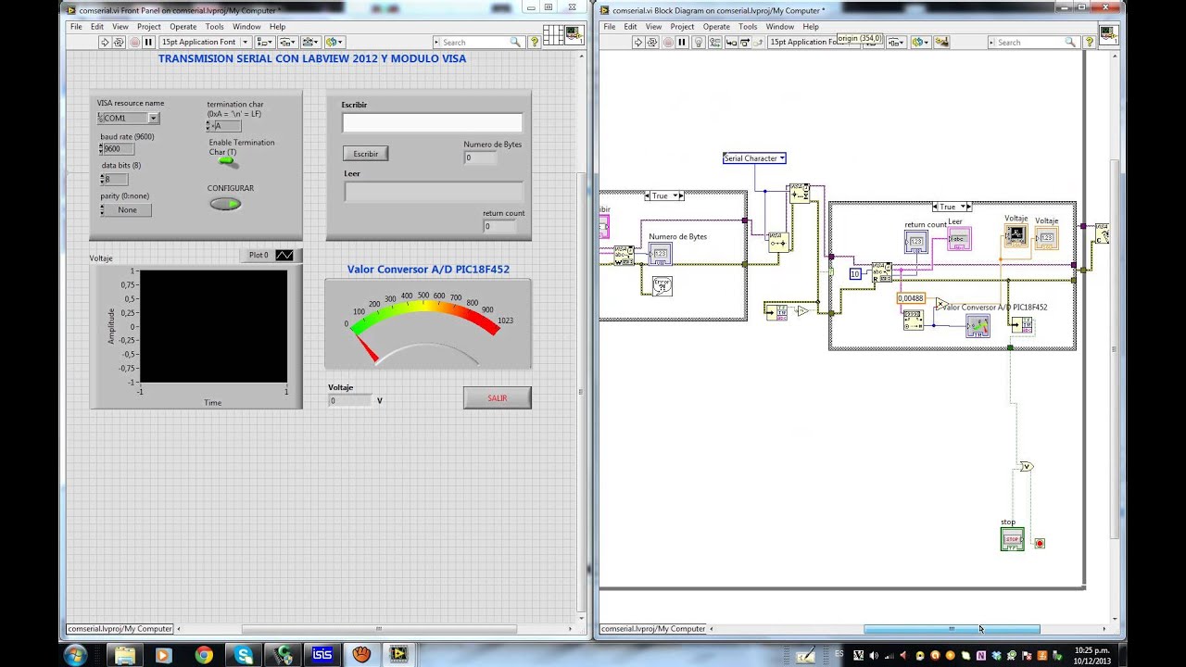Click the baud rate 9600 field
The width and height of the screenshot is (1186, 667).
tap(119, 149)
